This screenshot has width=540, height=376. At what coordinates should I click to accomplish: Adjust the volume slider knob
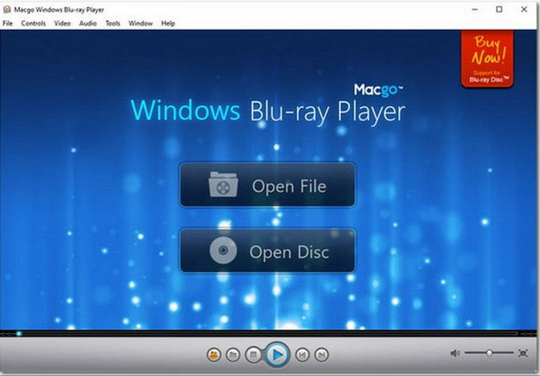(x=489, y=353)
